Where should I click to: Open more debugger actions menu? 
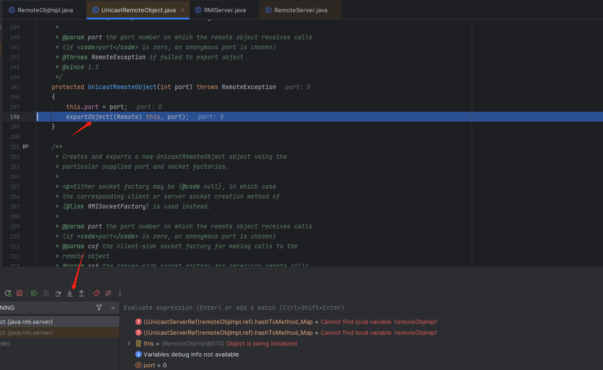click(x=120, y=293)
